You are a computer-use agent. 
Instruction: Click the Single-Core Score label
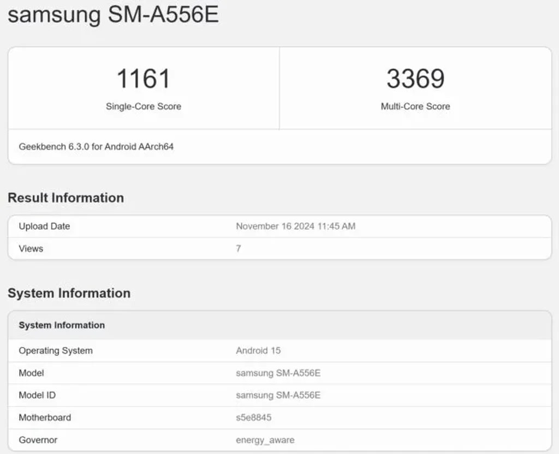point(143,106)
